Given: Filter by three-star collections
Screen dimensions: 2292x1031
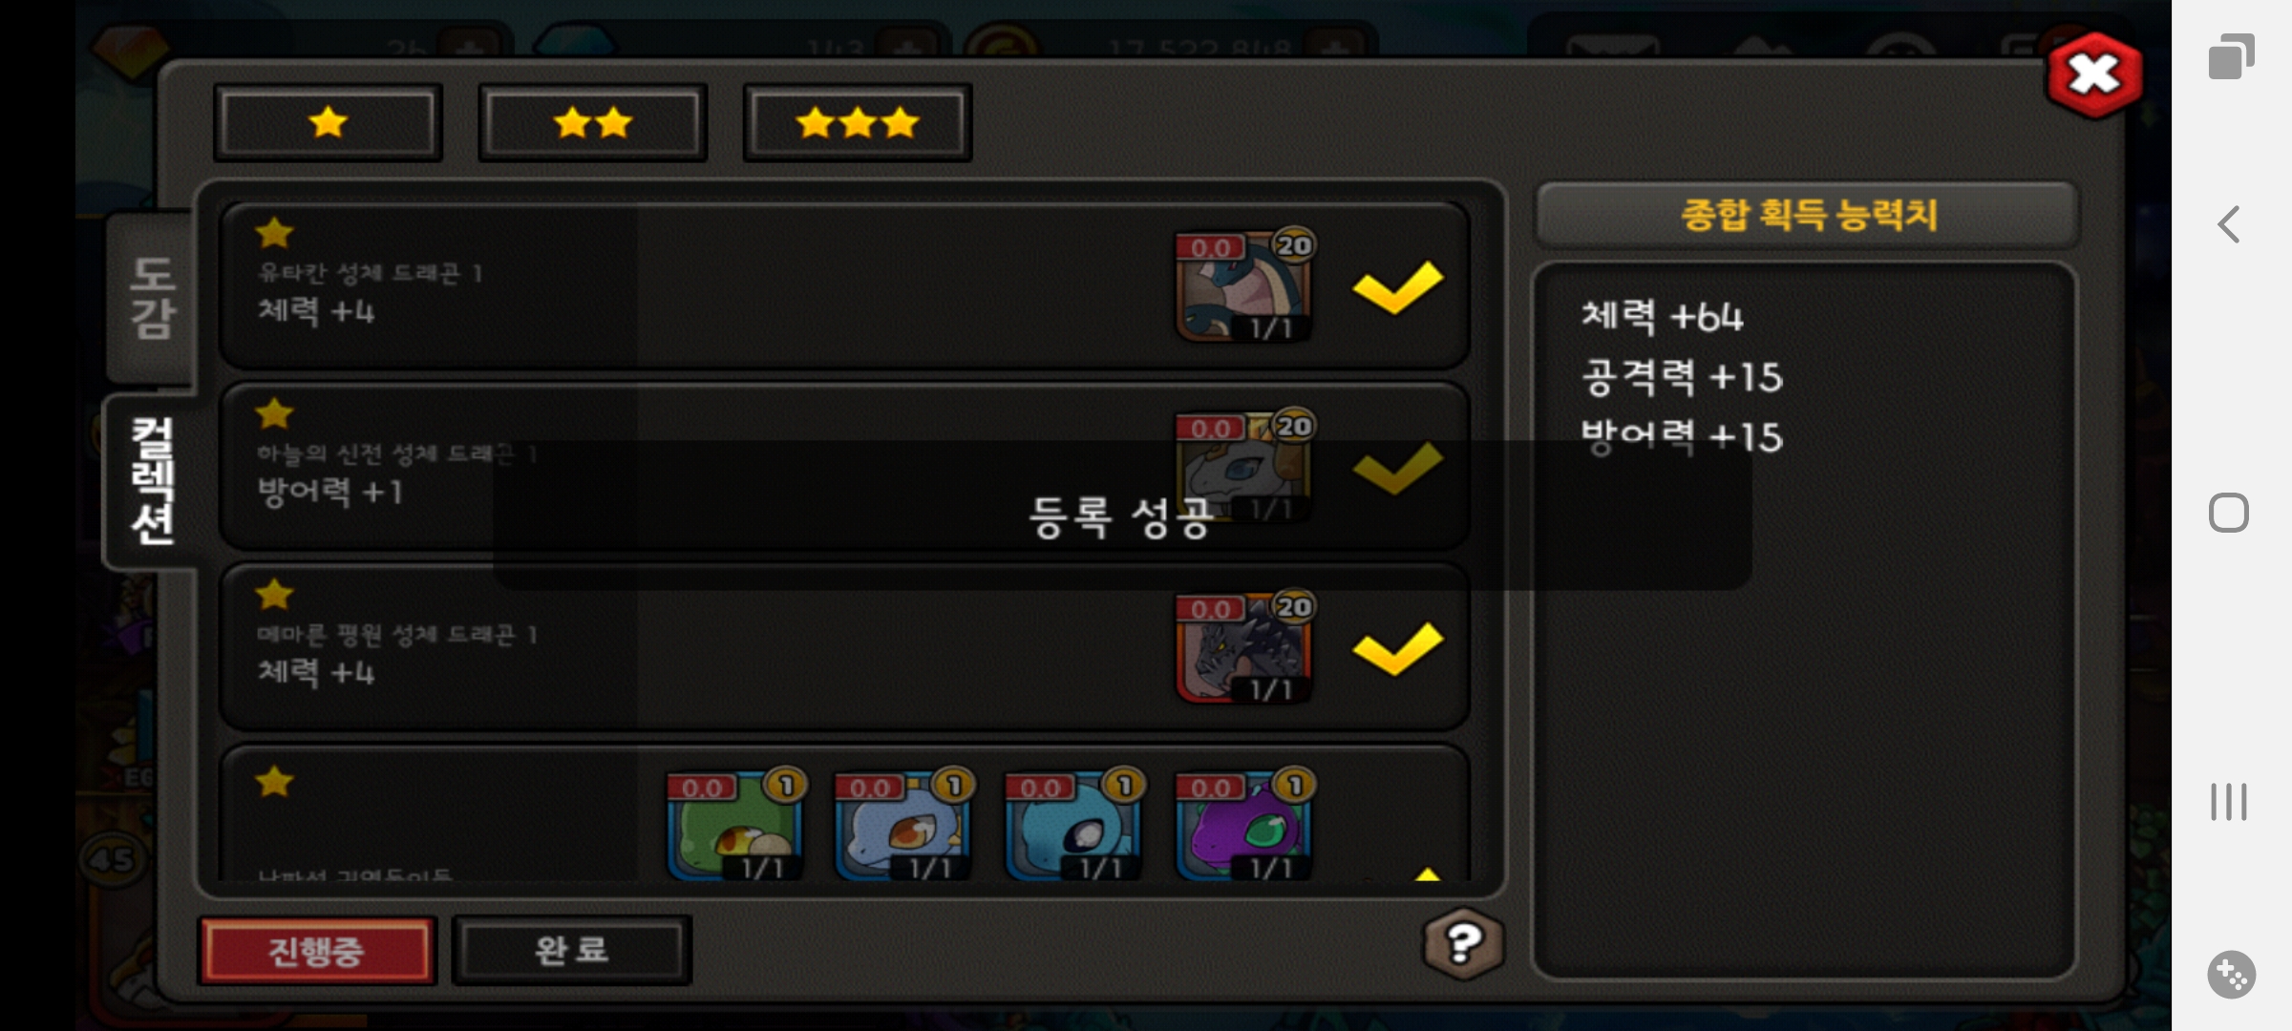Looking at the screenshot, I should pos(858,122).
